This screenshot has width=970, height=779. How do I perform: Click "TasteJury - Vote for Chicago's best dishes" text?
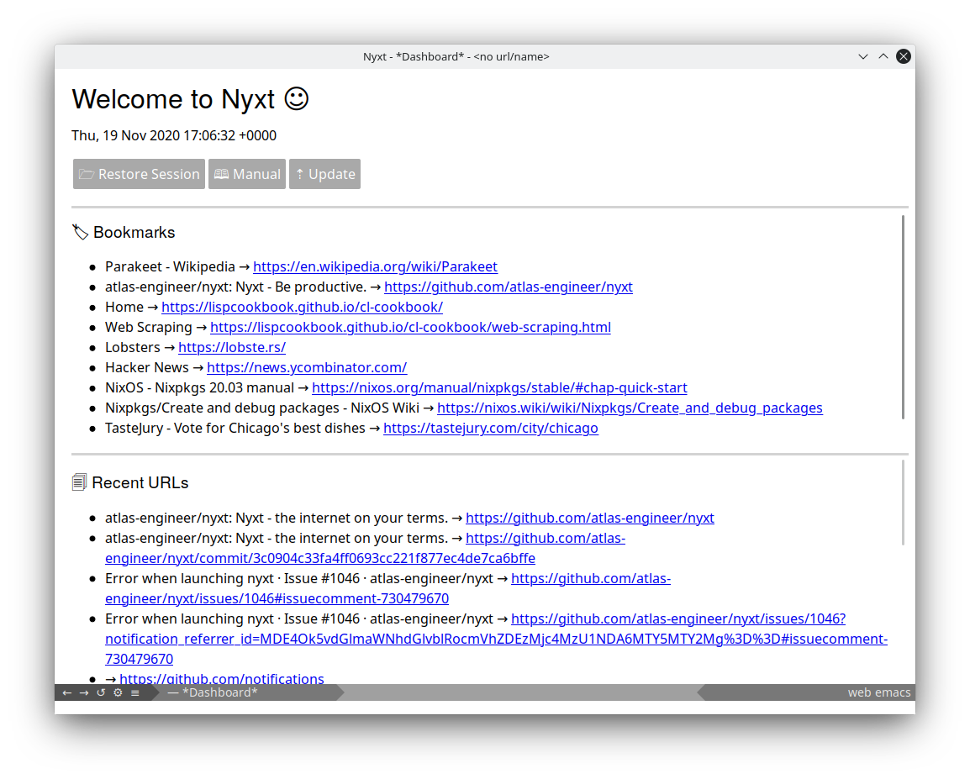[x=235, y=429]
